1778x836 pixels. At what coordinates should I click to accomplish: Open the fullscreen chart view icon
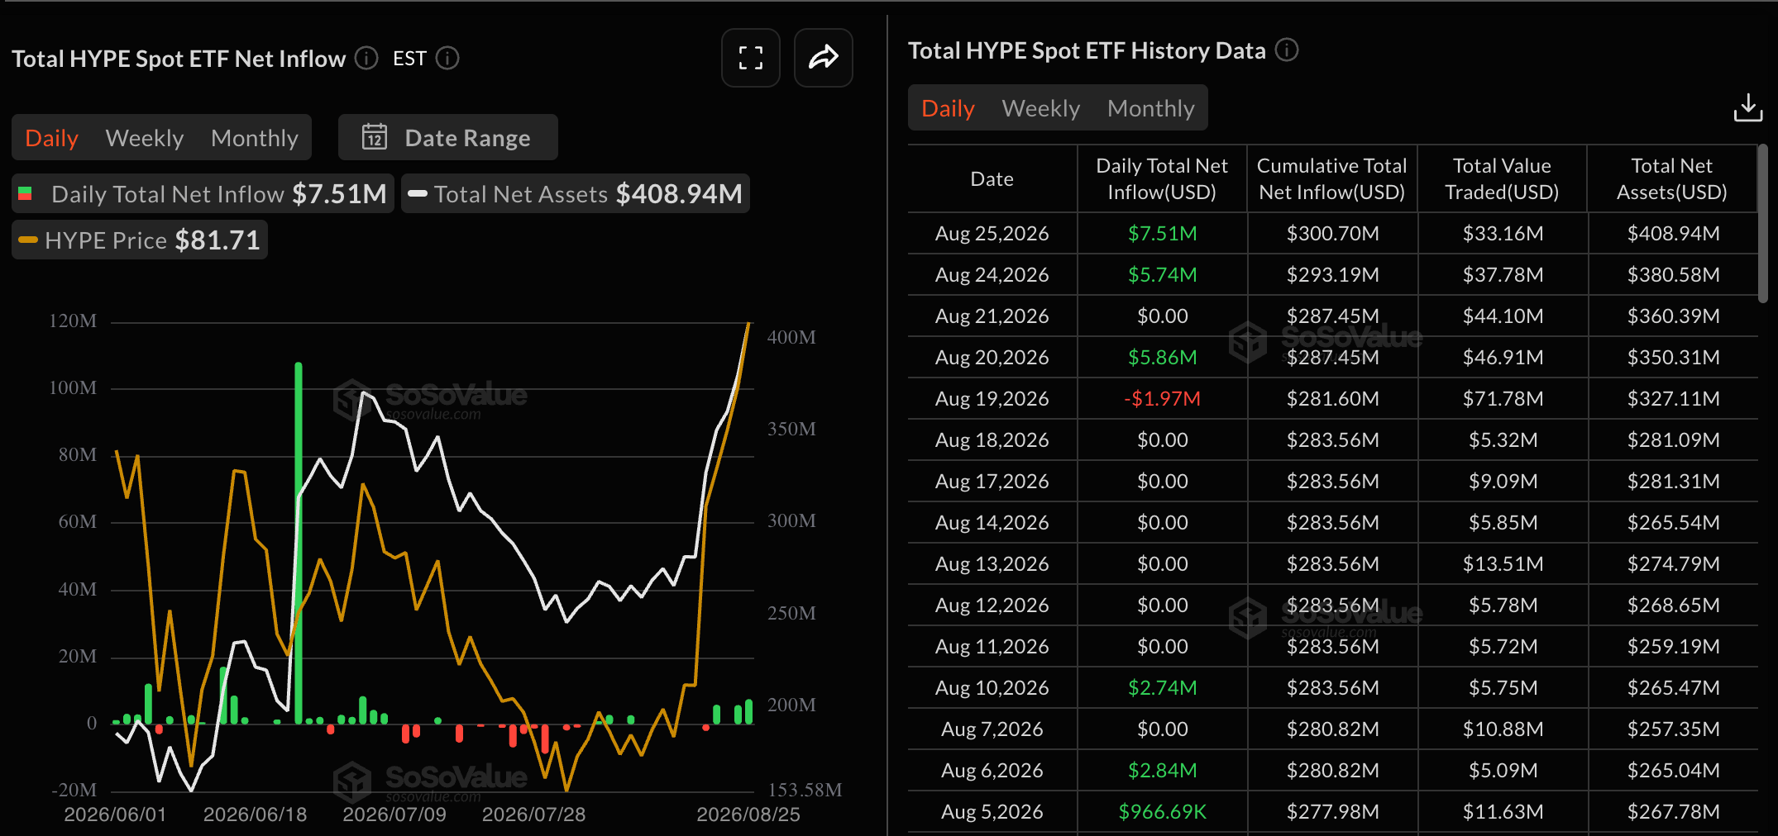[751, 58]
